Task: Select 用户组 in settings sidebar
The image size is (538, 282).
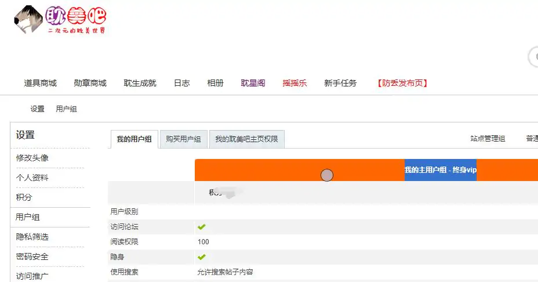Action: [27, 217]
